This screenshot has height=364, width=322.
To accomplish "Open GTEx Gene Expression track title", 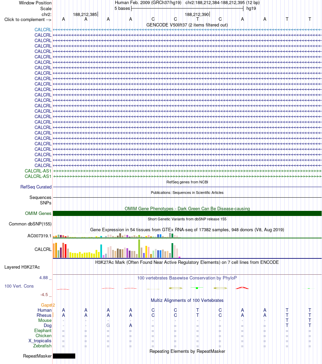I will [x=187, y=230].
